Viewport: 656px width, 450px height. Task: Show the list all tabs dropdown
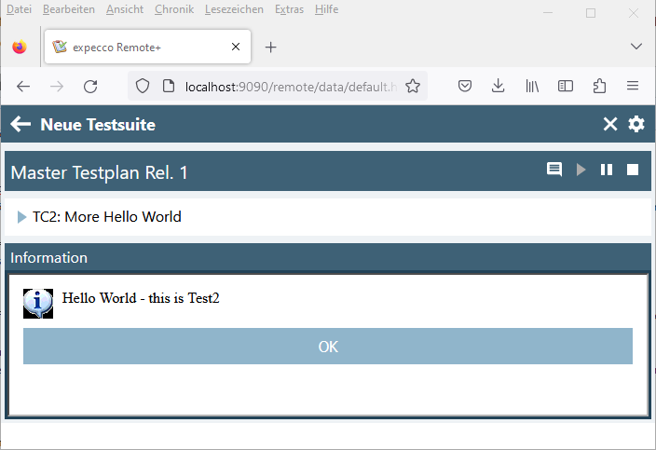[x=636, y=47]
